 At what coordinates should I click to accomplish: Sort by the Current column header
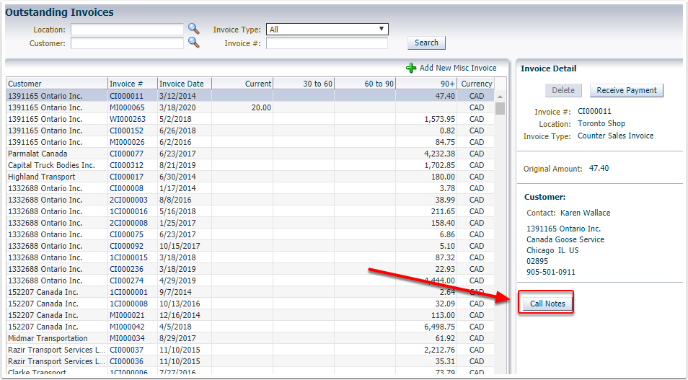coord(242,84)
